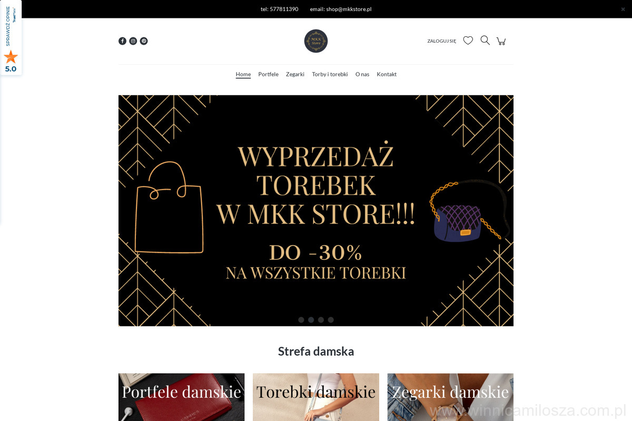The height and width of the screenshot is (421, 632).
Task: Click the MKK Store round logo
Action: (316, 41)
